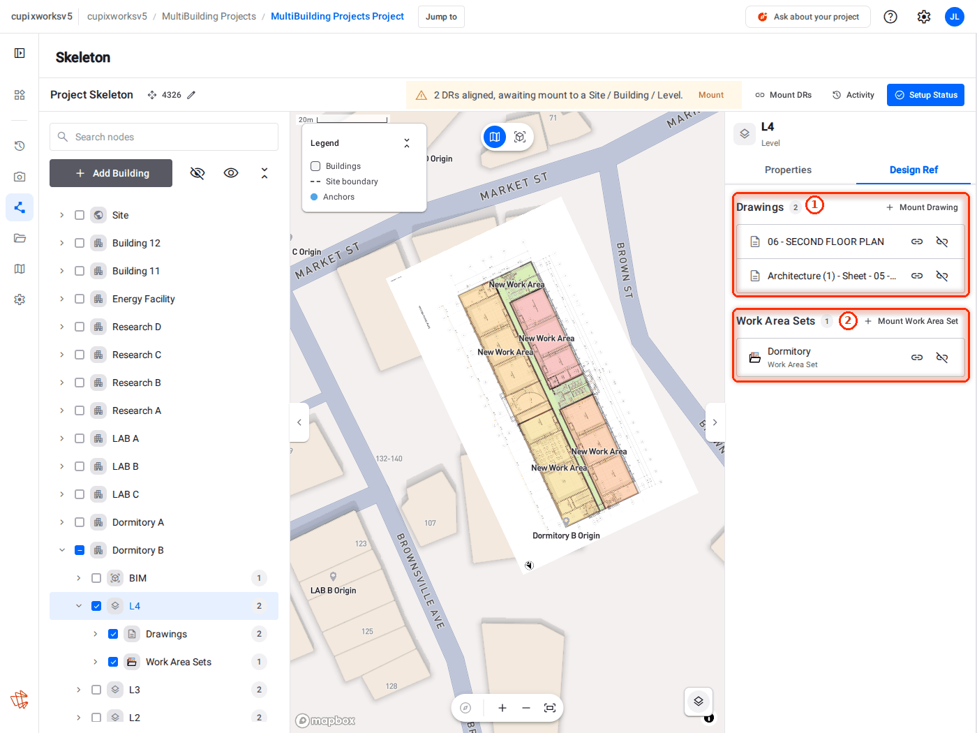Zoom in on the map
977x733 pixels.
coord(502,708)
